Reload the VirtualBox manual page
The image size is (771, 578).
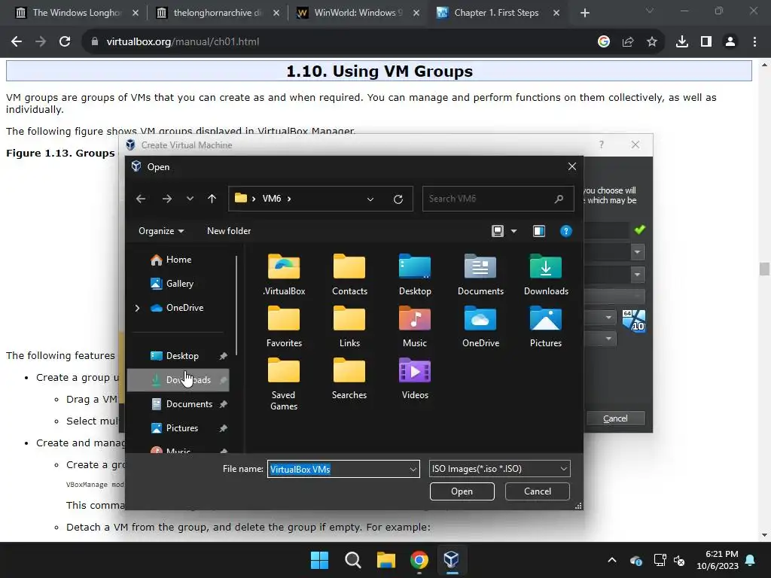65,42
